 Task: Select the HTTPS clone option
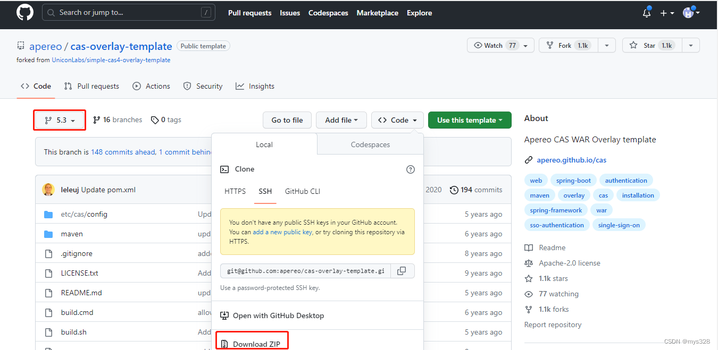[235, 191]
